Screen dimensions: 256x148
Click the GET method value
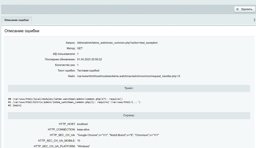click(80, 48)
